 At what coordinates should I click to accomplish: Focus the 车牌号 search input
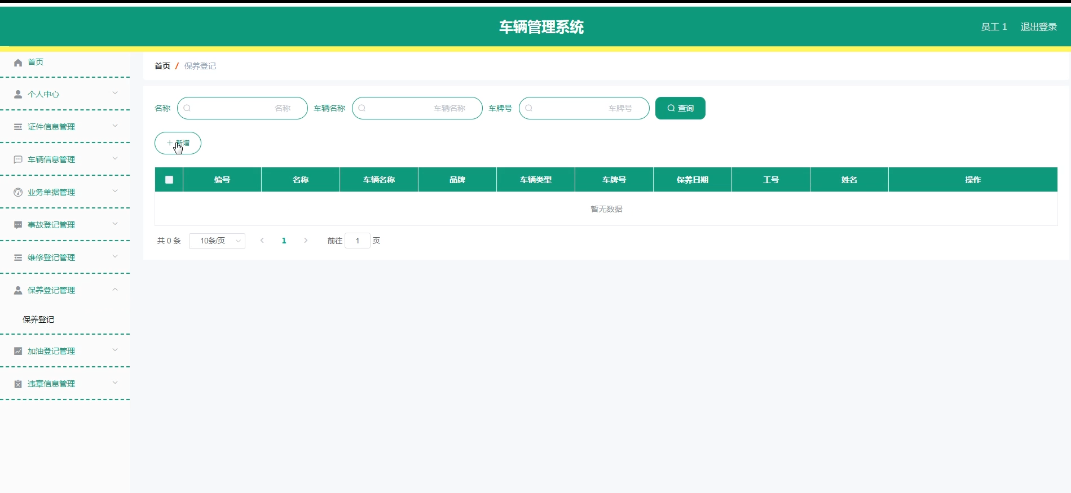point(584,108)
